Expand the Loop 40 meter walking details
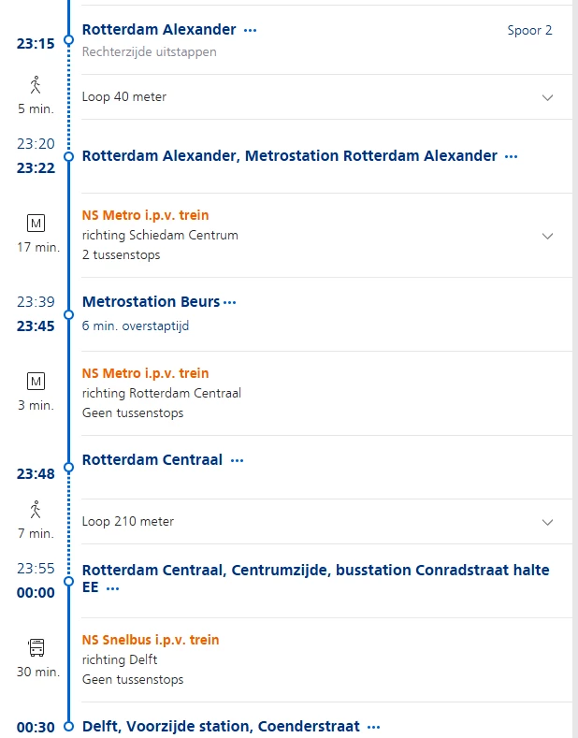The width and height of the screenshot is (578, 738). 547,97
